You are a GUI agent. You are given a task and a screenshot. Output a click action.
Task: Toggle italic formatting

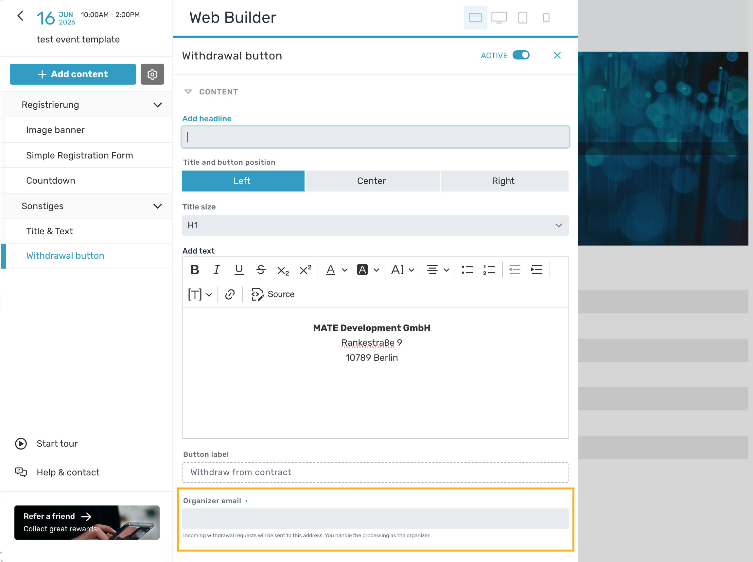(x=217, y=270)
